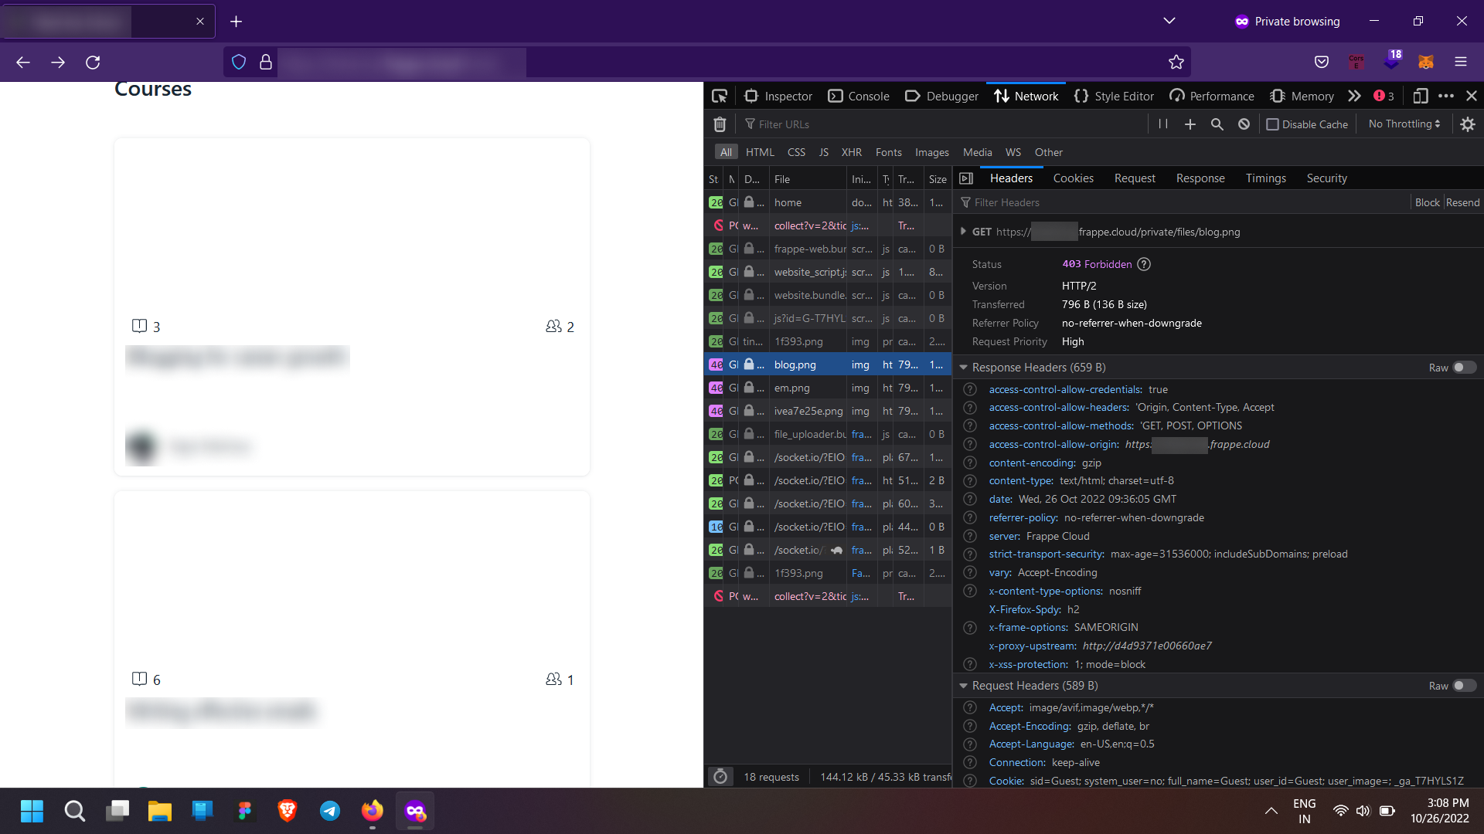Pause network traffic recording
1484x834 pixels.
click(1163, 124)
